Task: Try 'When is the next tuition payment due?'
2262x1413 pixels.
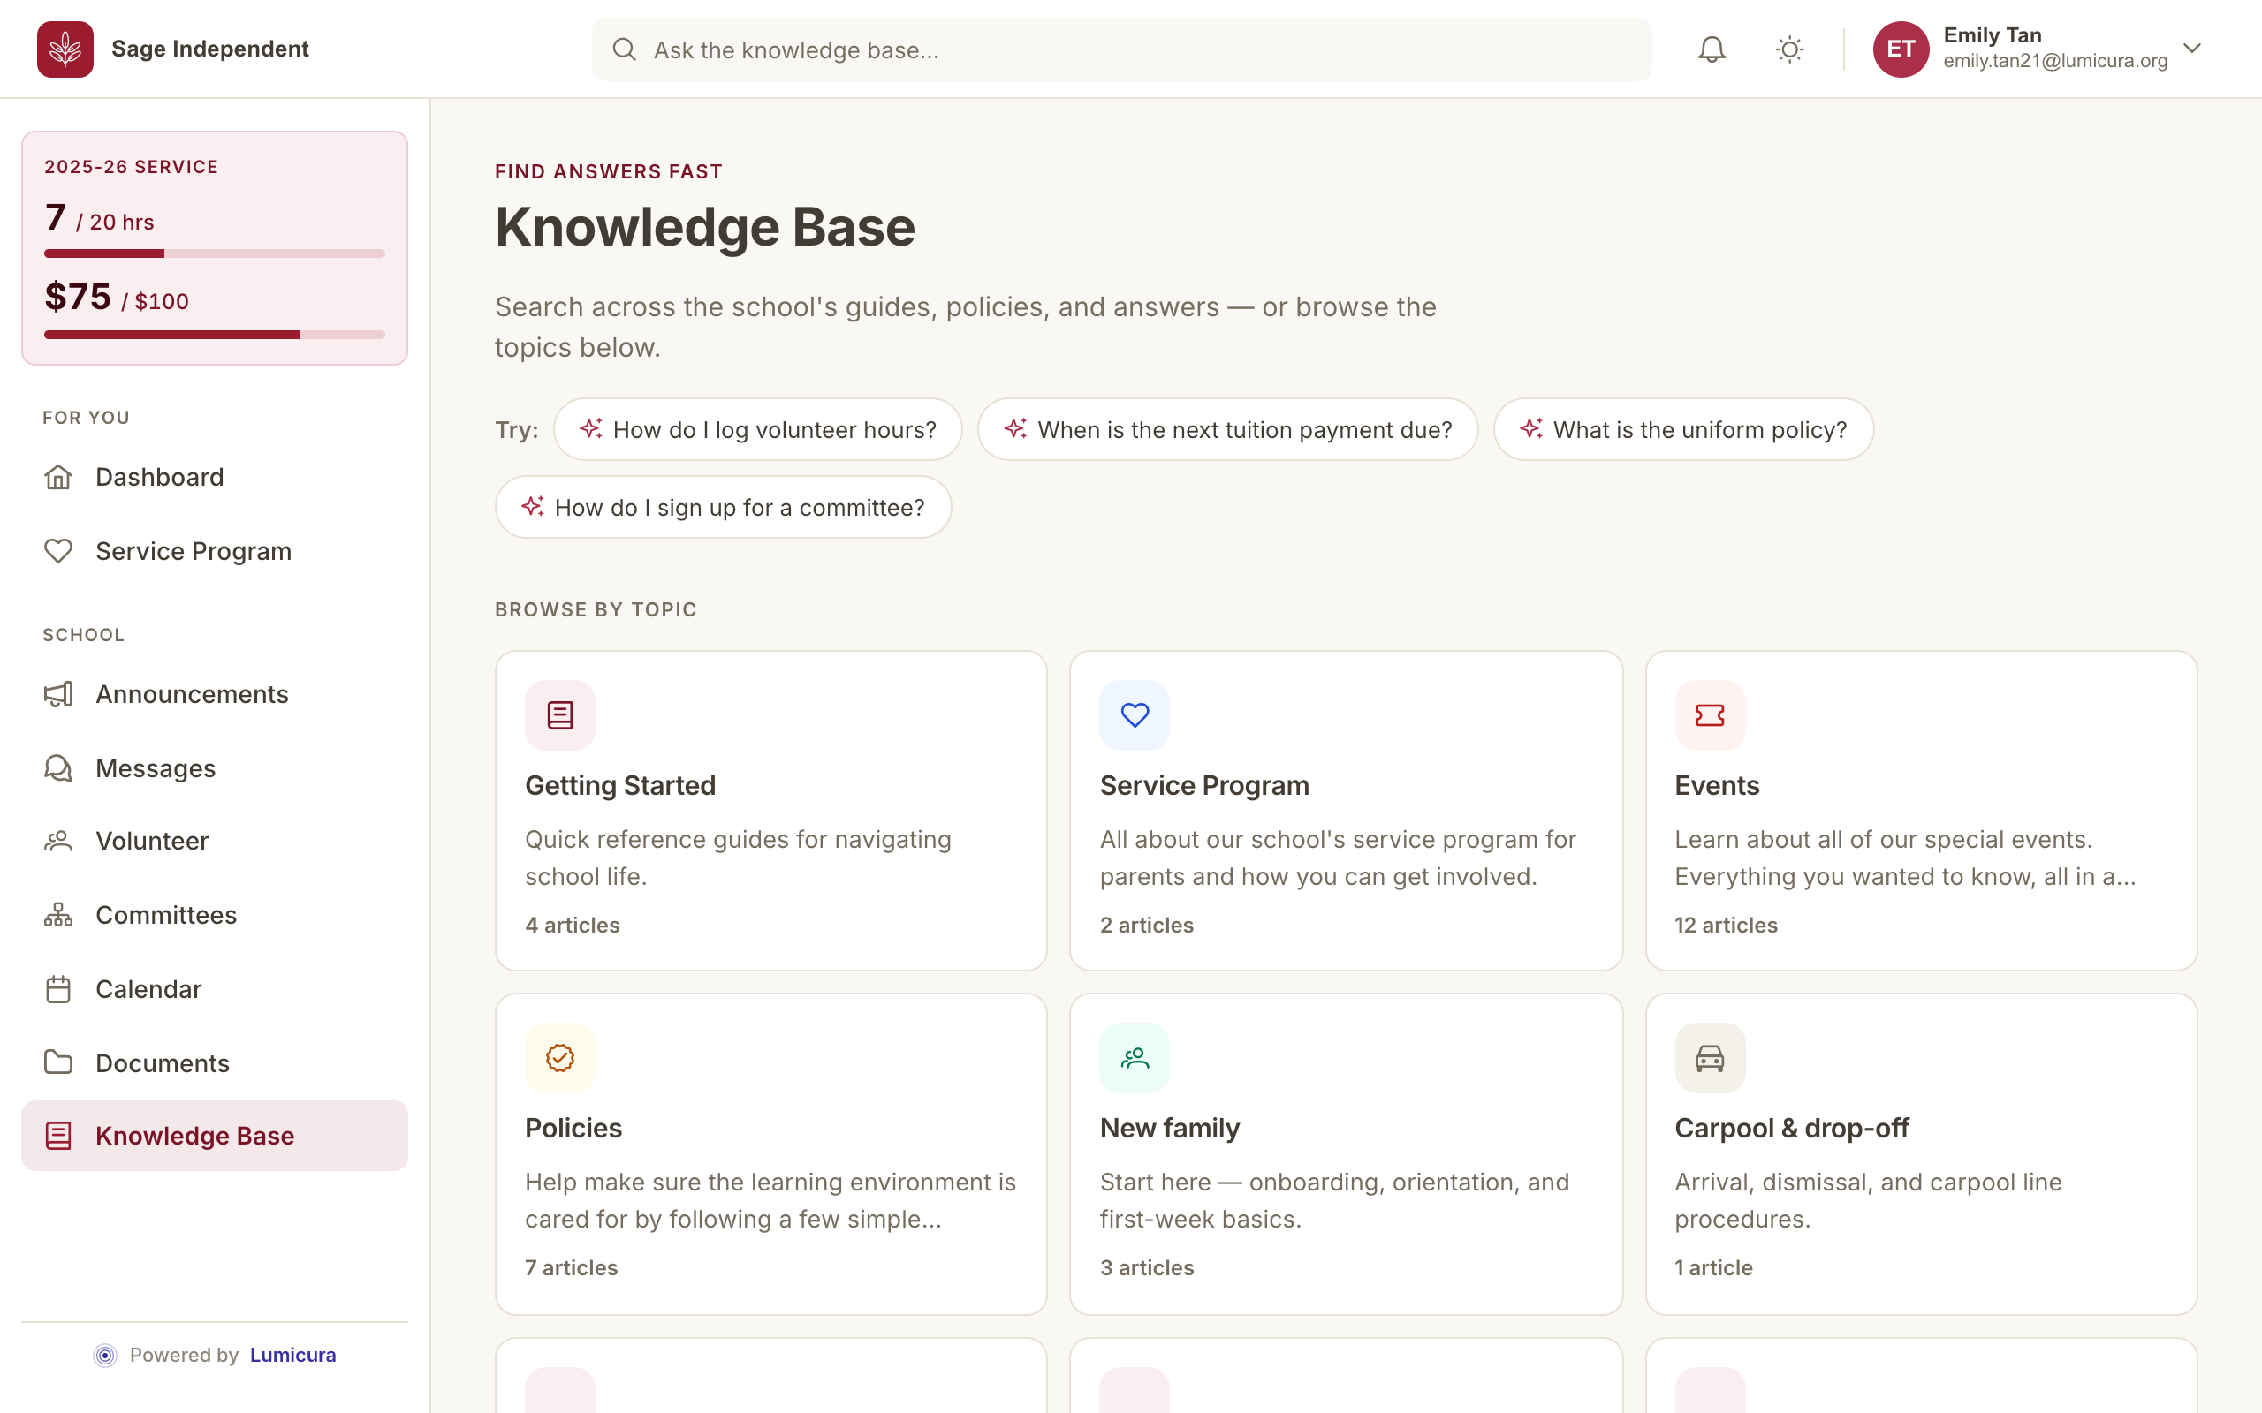Action: click(1227, 429)
